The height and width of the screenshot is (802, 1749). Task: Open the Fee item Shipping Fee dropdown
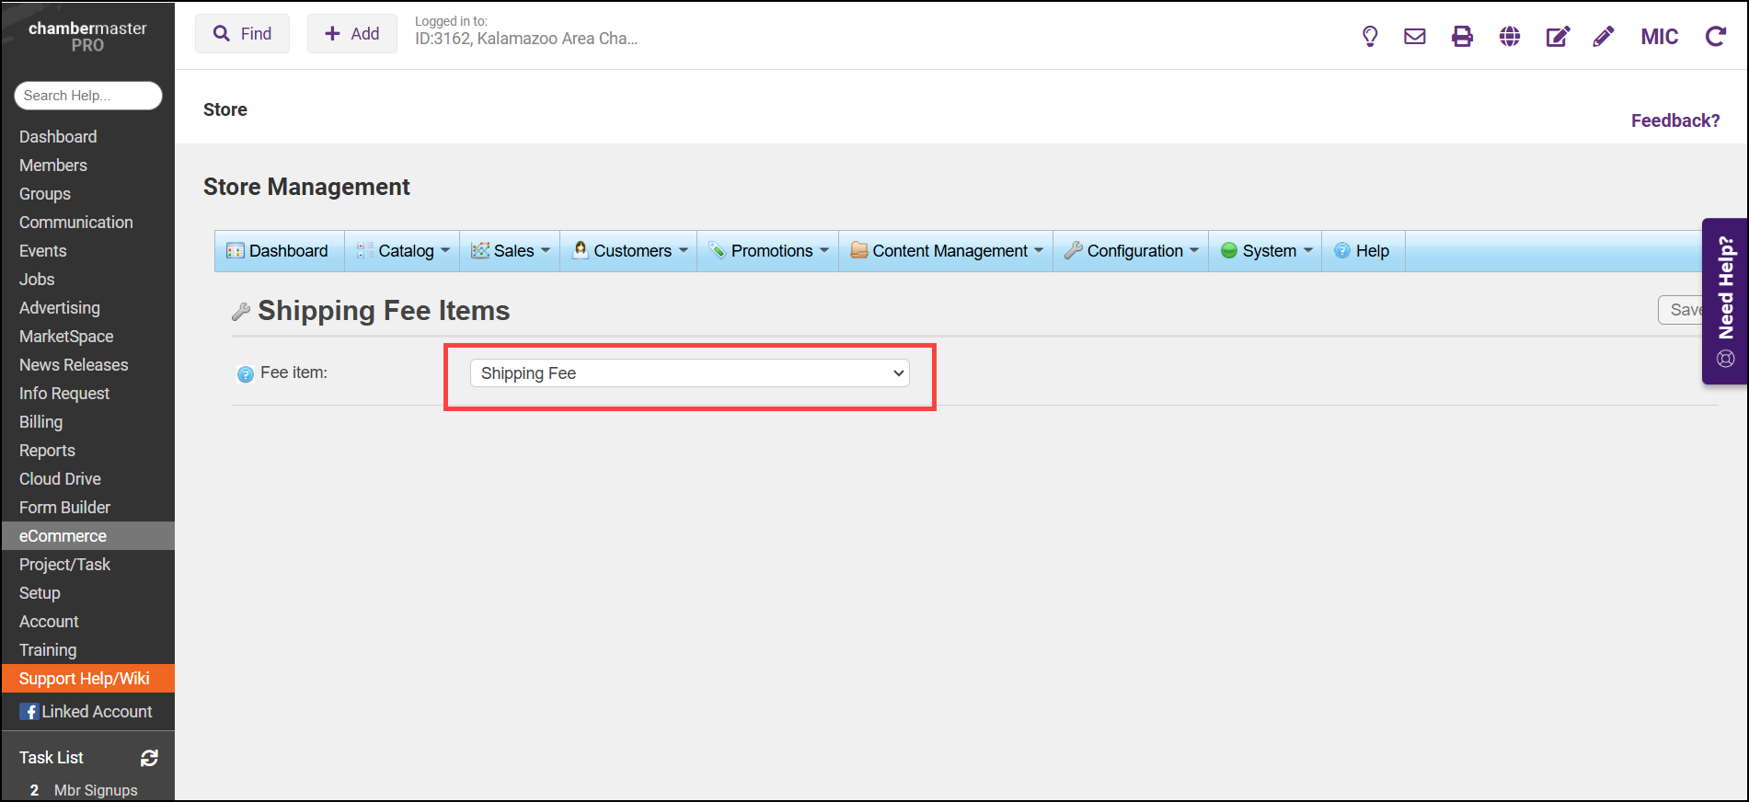click(x=689, y=373)
